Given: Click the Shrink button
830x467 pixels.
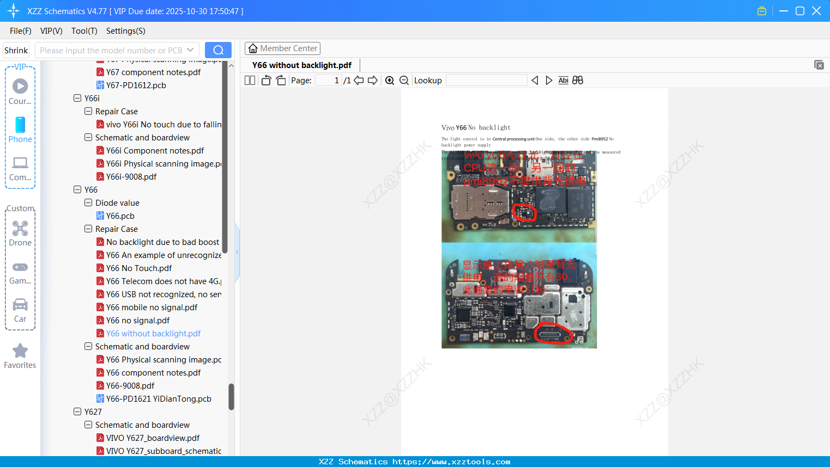Looking at the screenshot, I should click(16, 50).
